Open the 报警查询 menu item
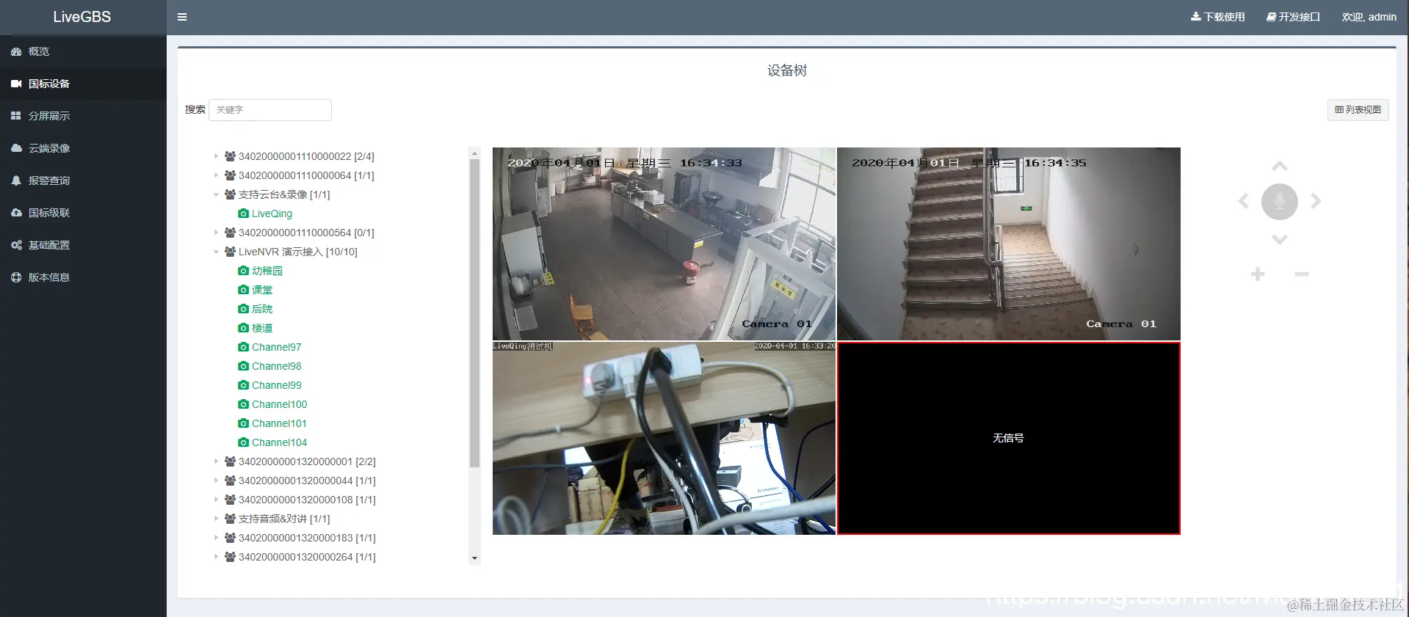This screenshot has width=1409, height=617. point(83,180)
